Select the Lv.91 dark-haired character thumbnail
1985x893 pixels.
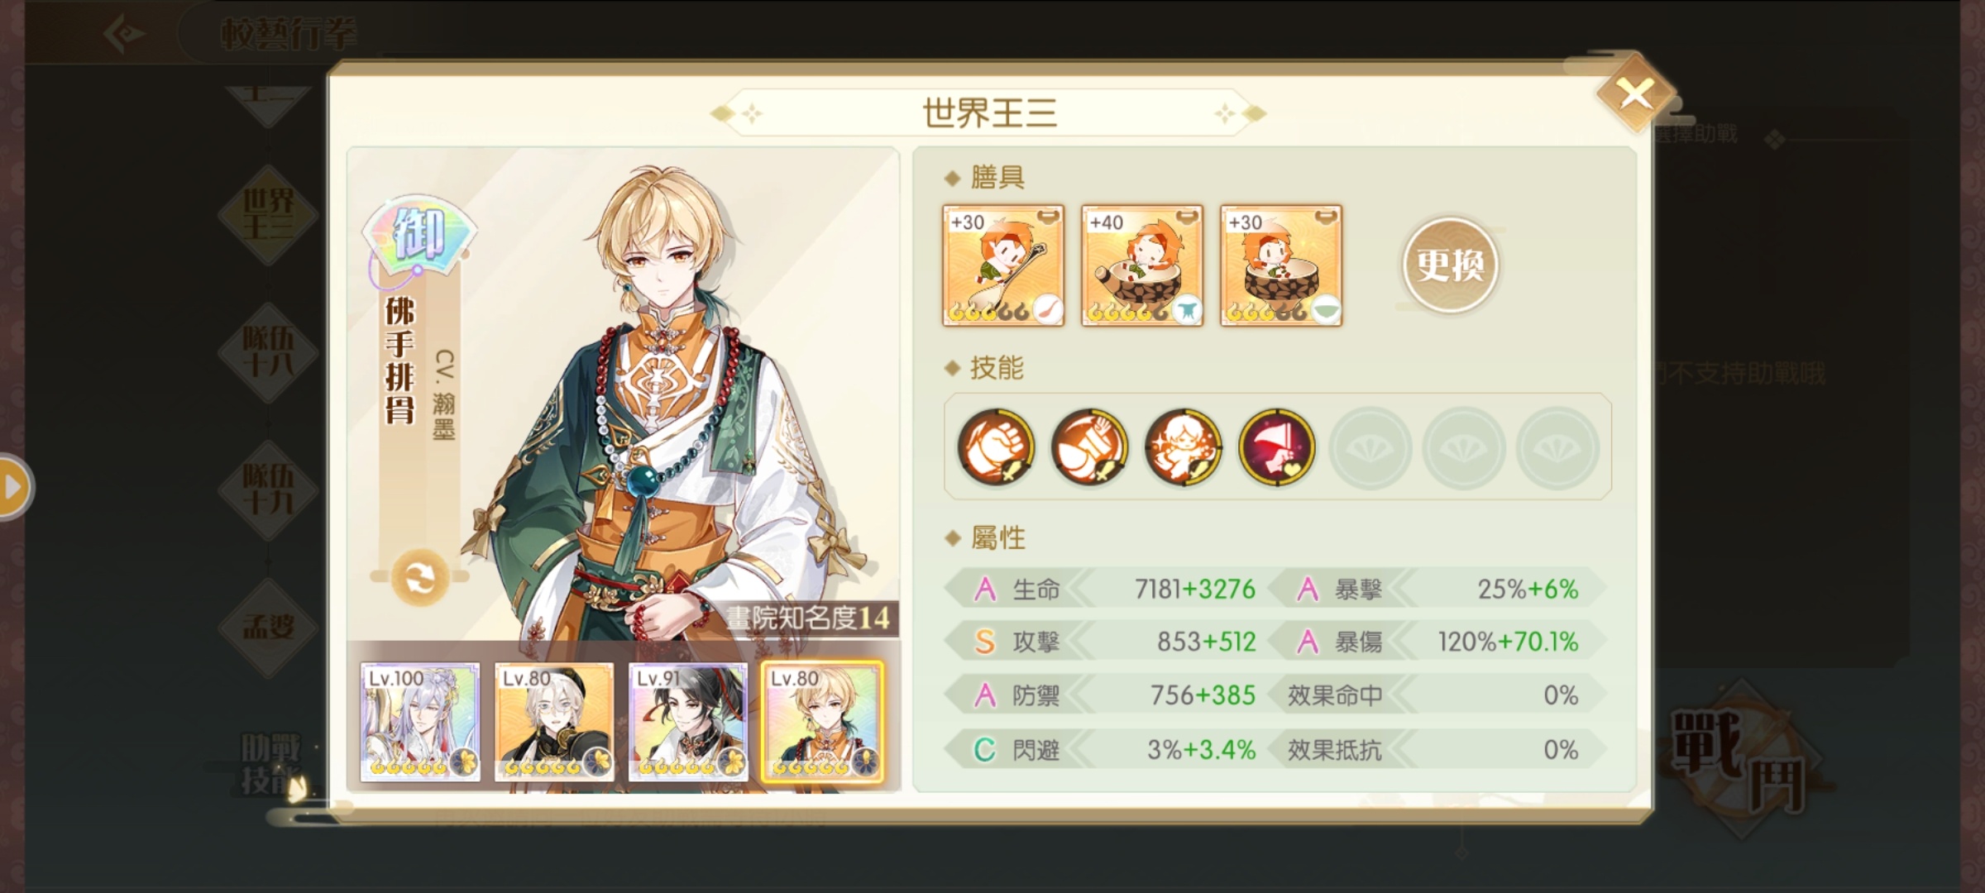[x=688, y=722]
